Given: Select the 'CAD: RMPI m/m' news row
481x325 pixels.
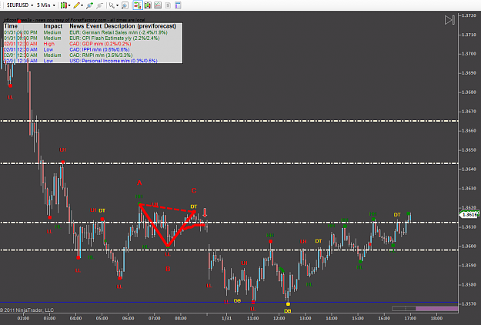Looking at the screenshot, I should tap(93, 55).
